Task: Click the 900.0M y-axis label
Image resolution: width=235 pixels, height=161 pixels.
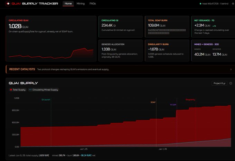Action: pyautogui.click(x=16, y=110)
